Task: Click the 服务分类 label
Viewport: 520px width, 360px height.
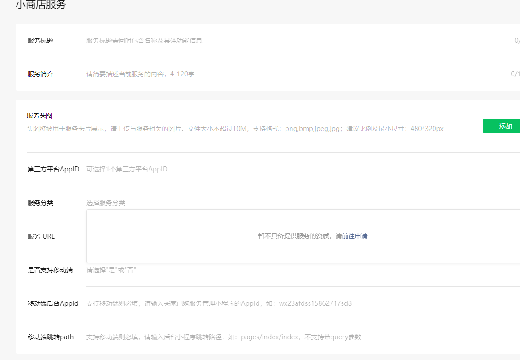Action: [x=40, y=203]
